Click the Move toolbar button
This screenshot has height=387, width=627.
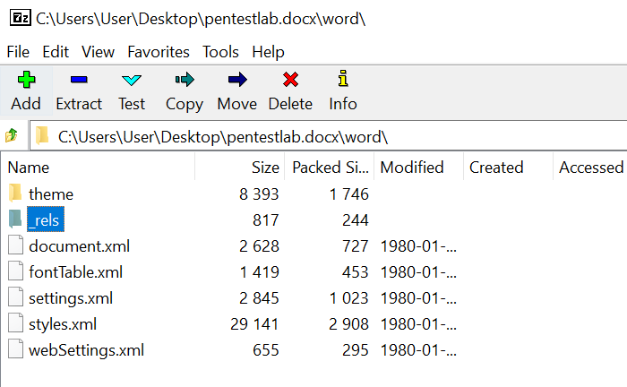pyautogui.click(x=237, y=91)
